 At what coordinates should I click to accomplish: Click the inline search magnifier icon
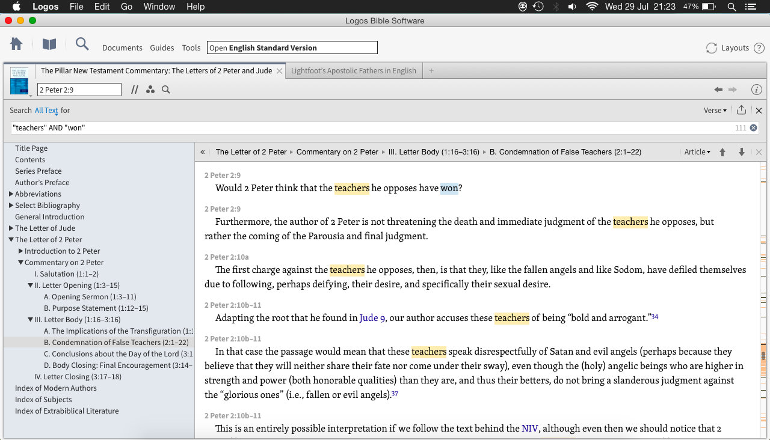pos(166,90)
